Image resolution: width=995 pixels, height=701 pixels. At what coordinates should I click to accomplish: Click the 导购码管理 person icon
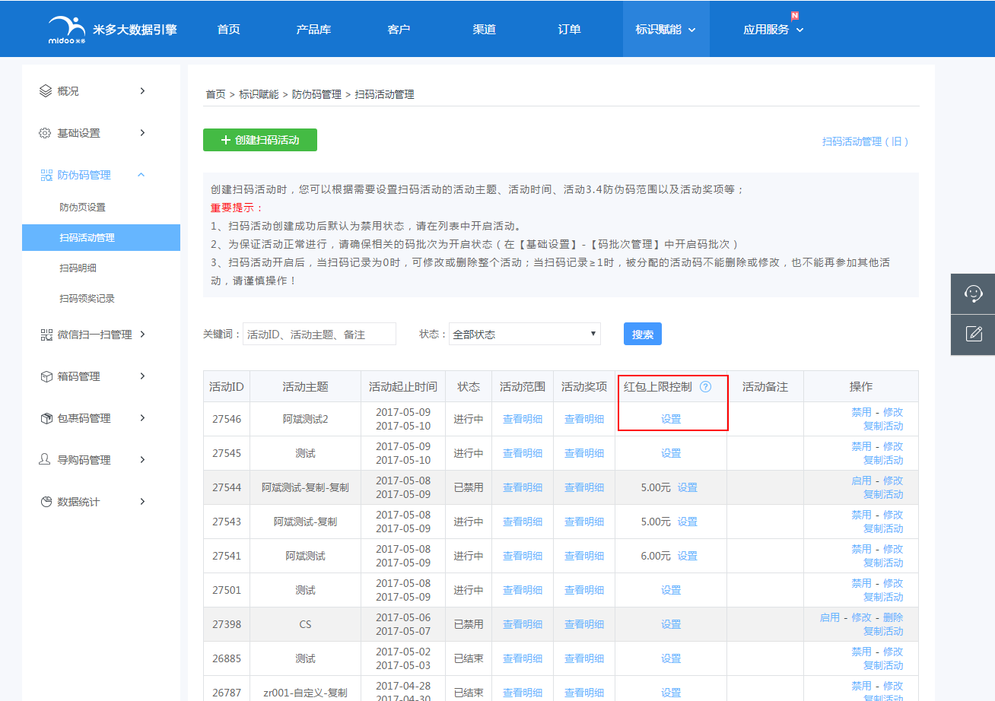(x=46, y=460)
